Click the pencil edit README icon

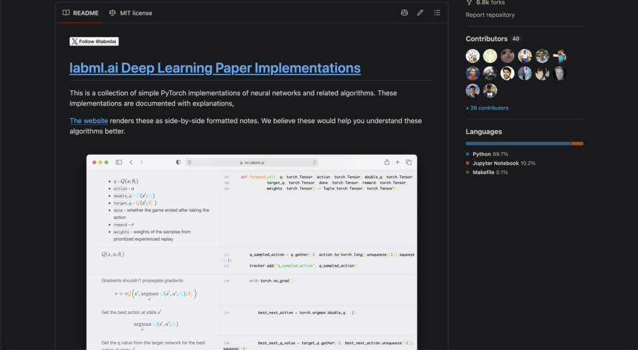[x=420, y=12]
